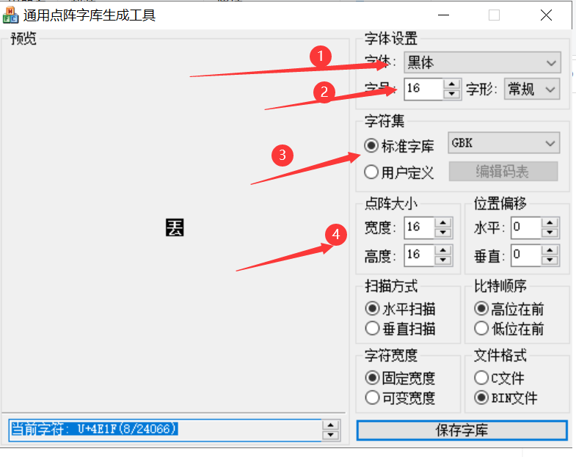Click the 垂直 vertical offset field
Viewport: 576px width, 457px height.
[525, 255]
